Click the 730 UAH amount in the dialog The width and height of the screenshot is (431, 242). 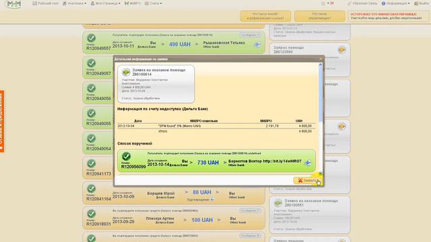(208, 163)
